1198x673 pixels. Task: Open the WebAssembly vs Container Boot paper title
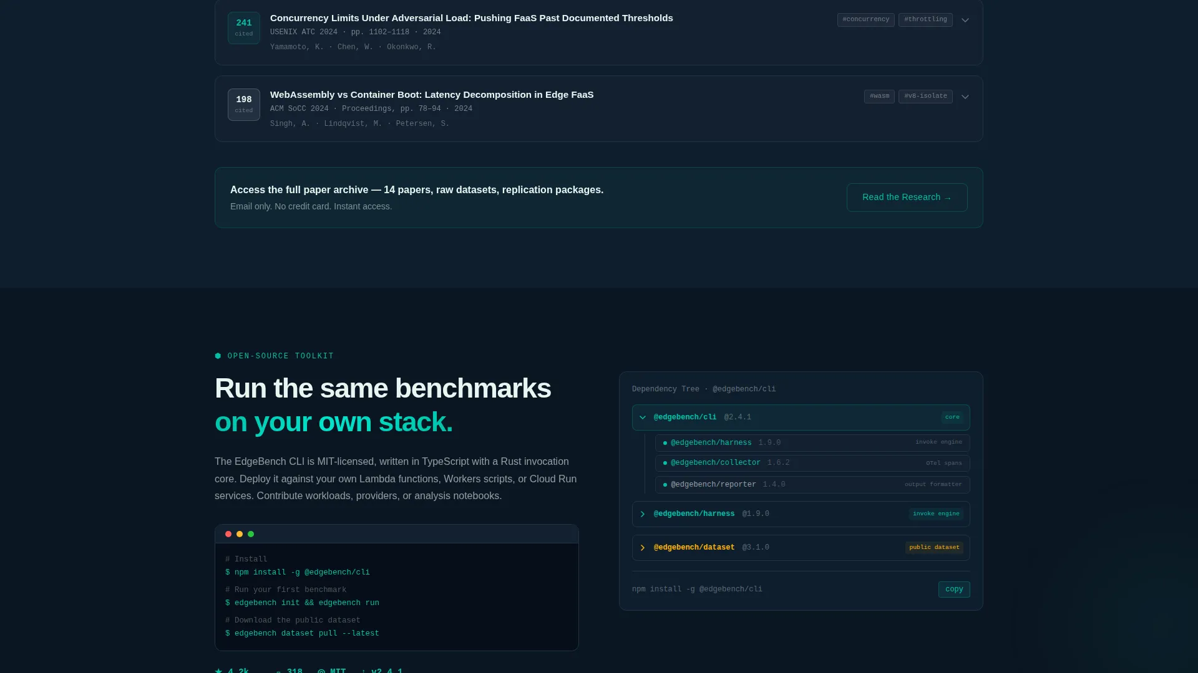point(432,95)
